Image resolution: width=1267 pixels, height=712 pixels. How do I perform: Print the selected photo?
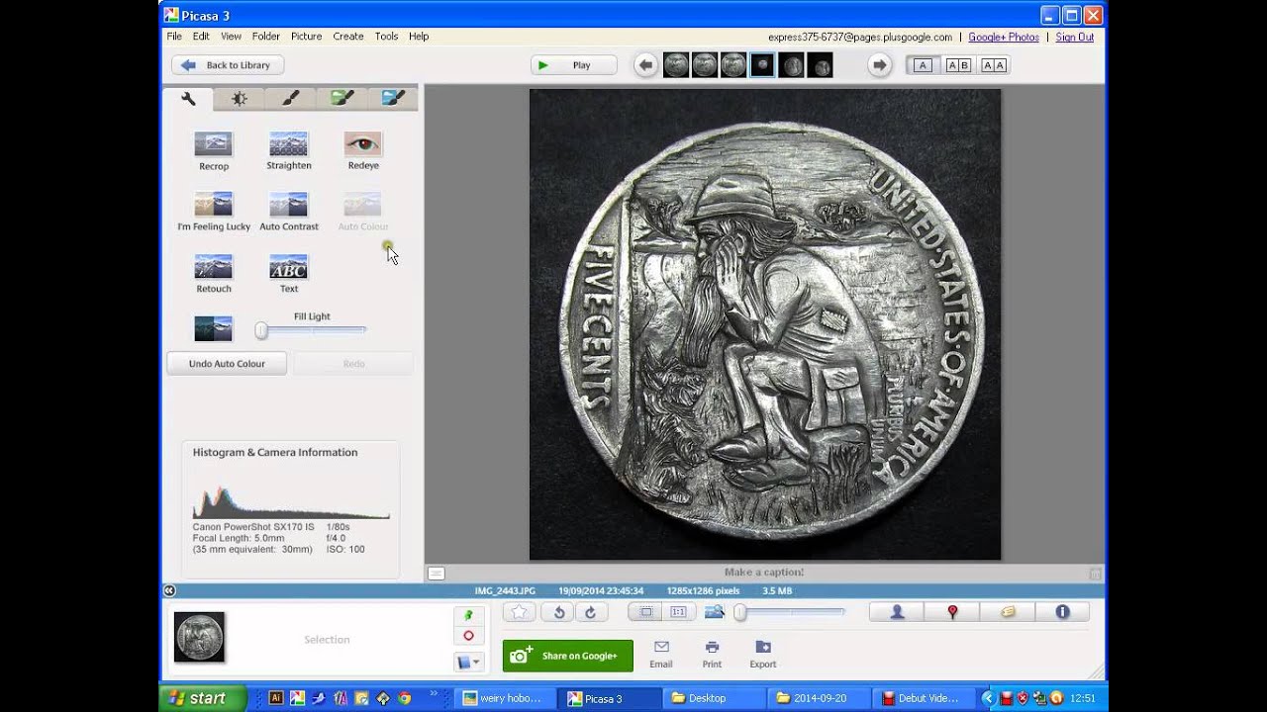pos(712,654)
